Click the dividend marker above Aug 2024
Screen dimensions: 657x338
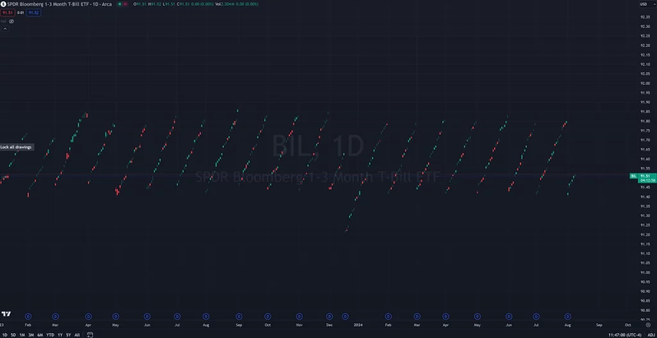click(568, 316)
